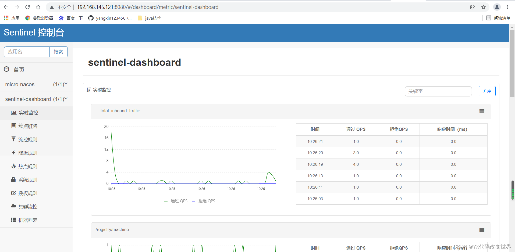Open the browser profile account menu

[x=497, y=7]
